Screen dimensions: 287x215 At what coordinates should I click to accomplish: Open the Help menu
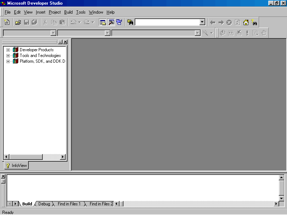[x=110, y=12]
